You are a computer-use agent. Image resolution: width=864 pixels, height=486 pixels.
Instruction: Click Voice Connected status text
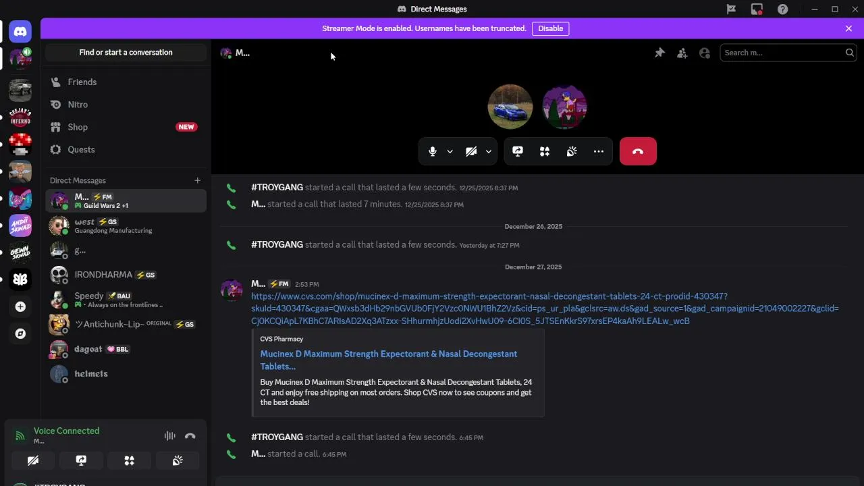coord(66,431)
